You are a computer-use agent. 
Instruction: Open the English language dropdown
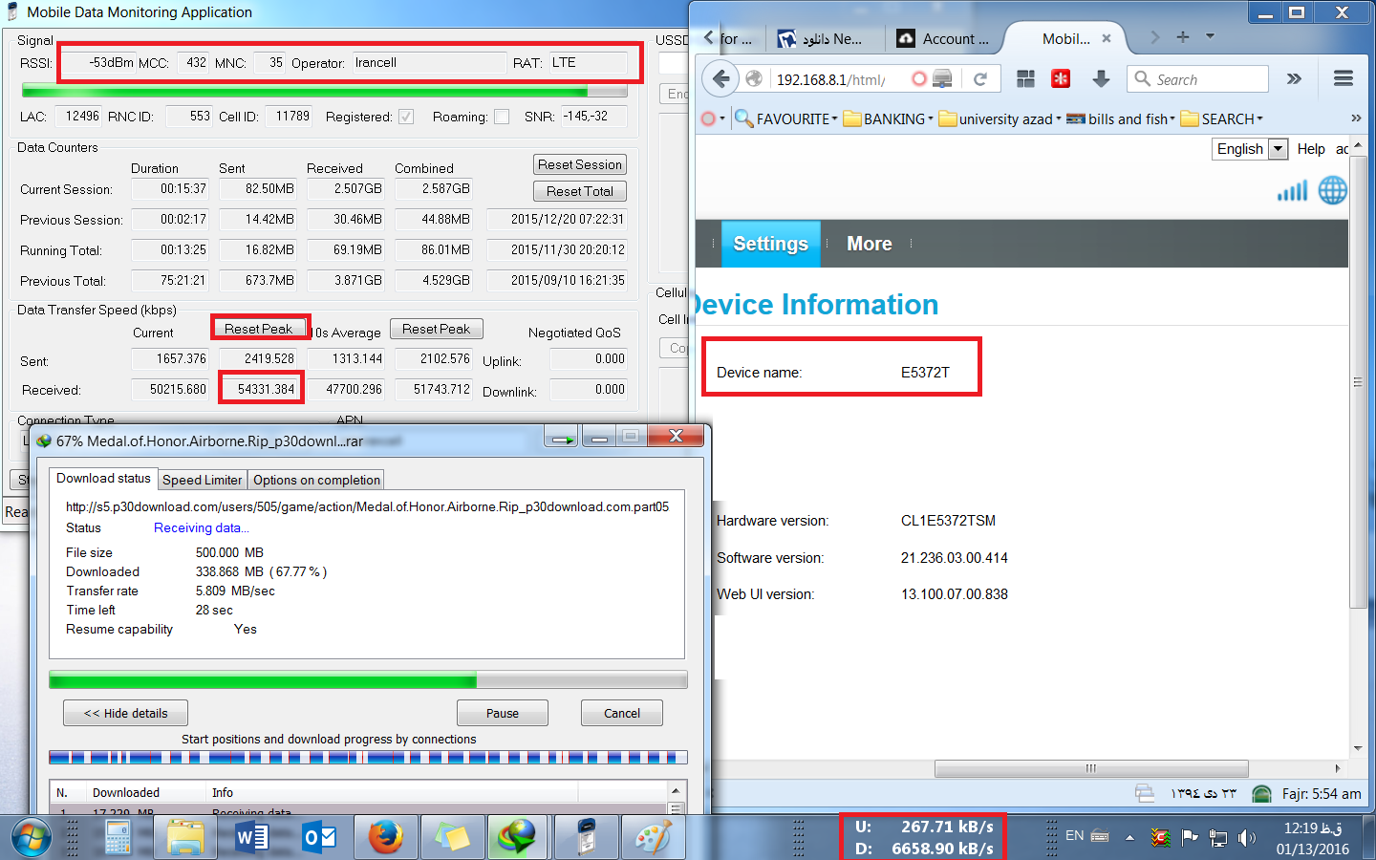point(1250,148)
